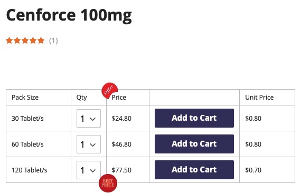Click the Cenforce 100mg product title
This screenshot has width=301, height=193.
tap(69, 15)
